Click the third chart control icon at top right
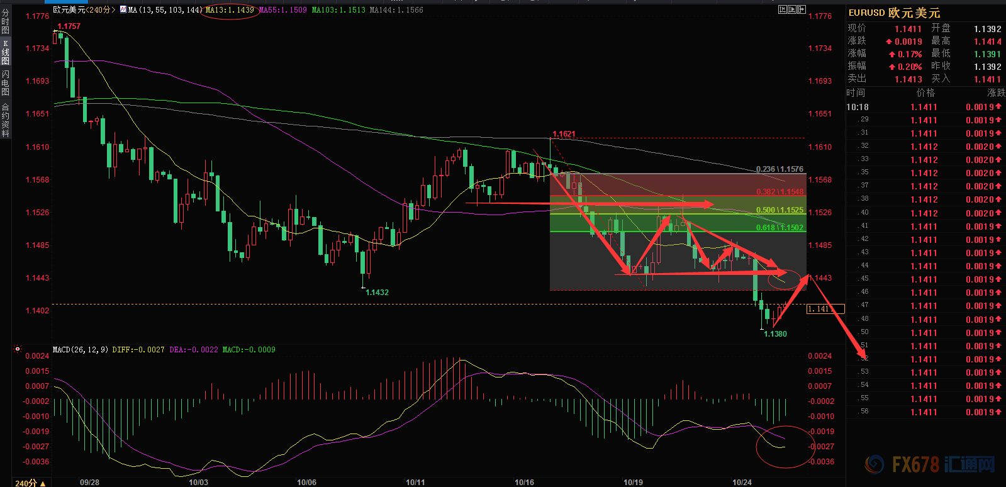This screenshot has width=1006, height=487. pos(802,9)
